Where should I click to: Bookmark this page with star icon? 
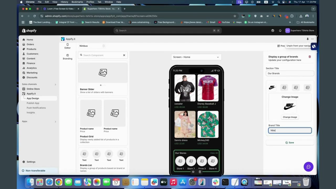(x=235, y=16)
